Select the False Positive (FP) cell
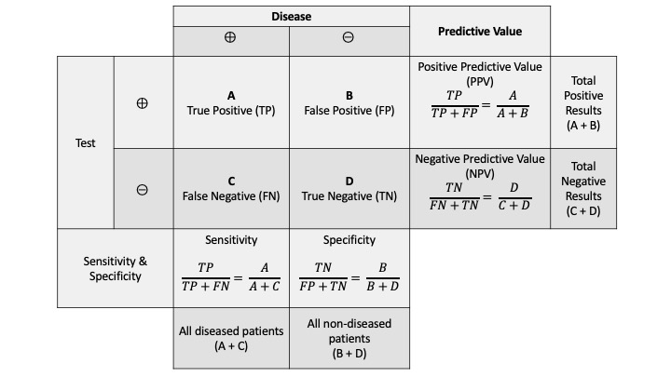This screenshot has width=671, height=377. [349, 102]
